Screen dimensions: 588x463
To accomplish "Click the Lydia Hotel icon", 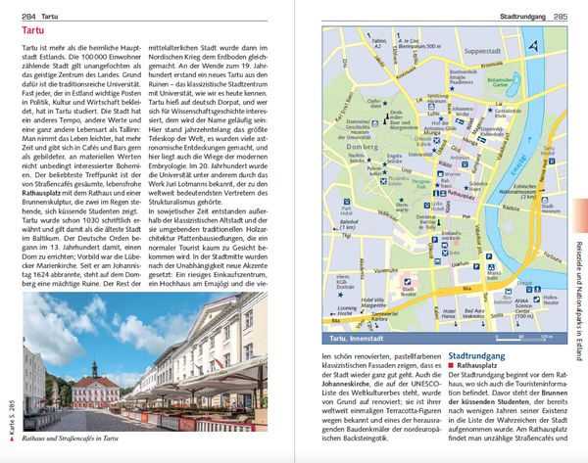I will tap(426, 206).
